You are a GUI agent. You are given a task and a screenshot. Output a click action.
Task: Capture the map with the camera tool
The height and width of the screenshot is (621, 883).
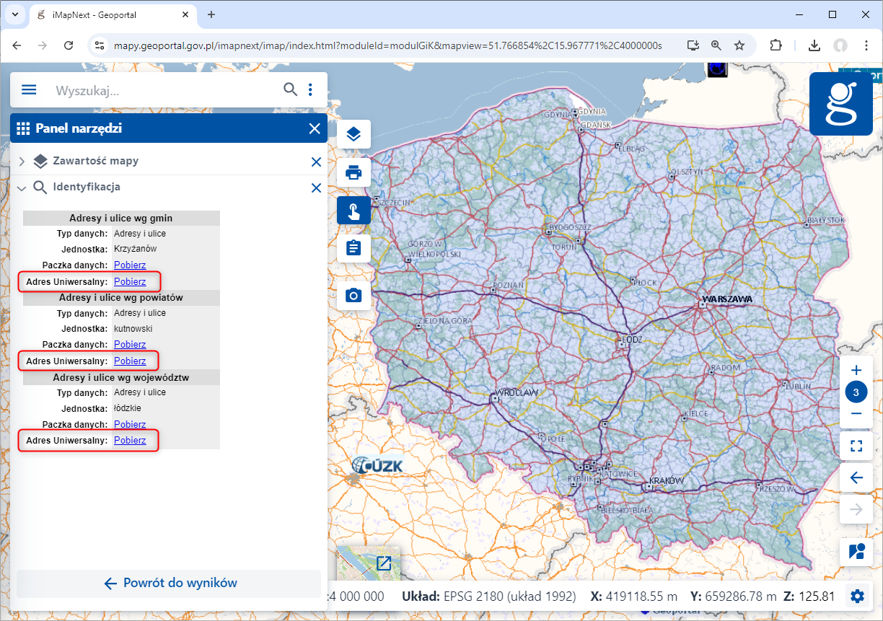(x=353, y=295)
